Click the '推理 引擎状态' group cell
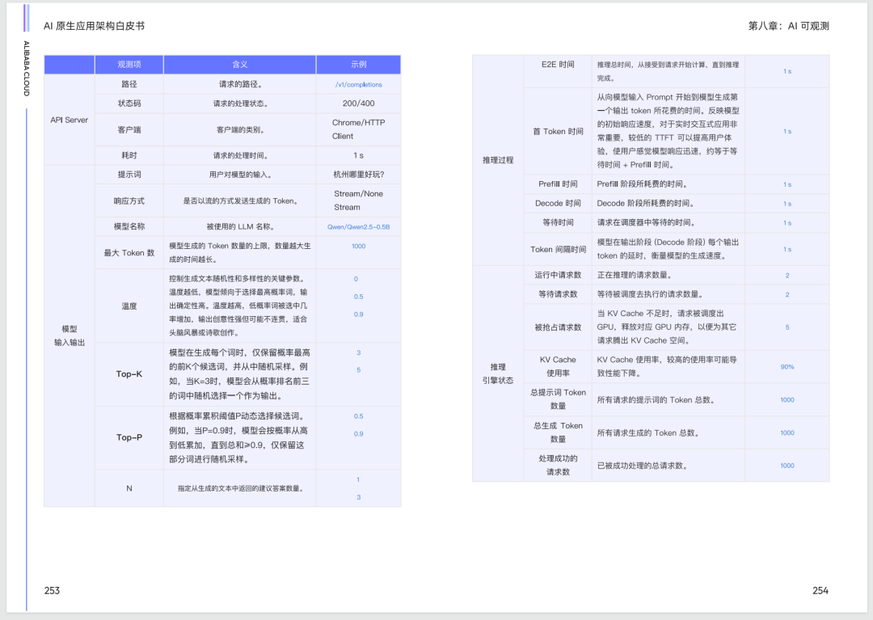 498,373
